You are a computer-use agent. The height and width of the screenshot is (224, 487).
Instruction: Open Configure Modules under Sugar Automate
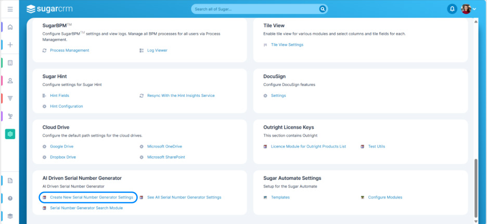pyautogui.click(x=385, y=197)
